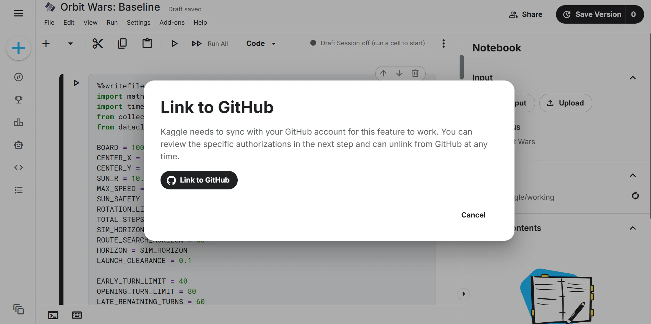
Task: Open Competitions trophy icon in sidebar
Action: [19, 100]
